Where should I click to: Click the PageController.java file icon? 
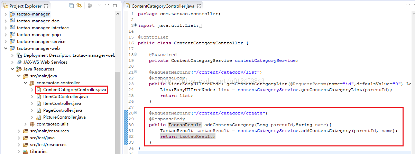39,110
